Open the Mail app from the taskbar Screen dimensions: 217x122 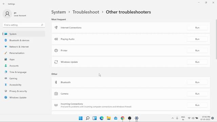[116, 118]
